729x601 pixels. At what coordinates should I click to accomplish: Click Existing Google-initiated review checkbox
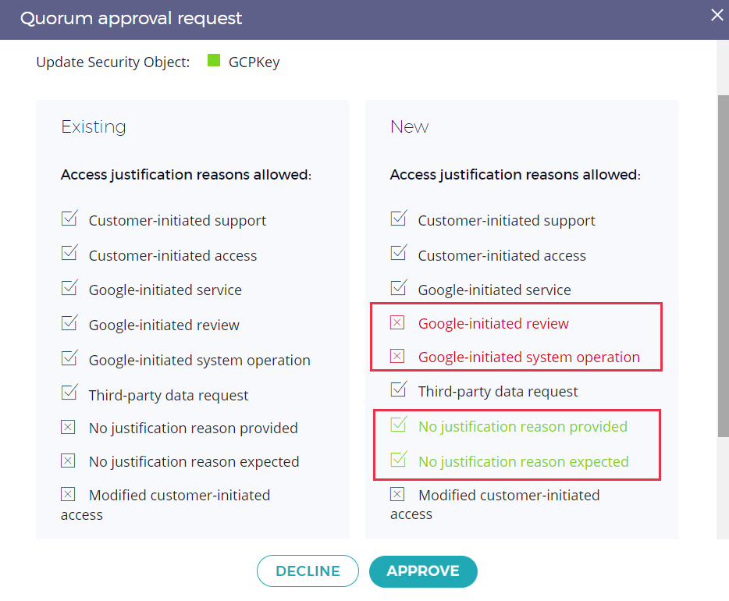(69, 323)
